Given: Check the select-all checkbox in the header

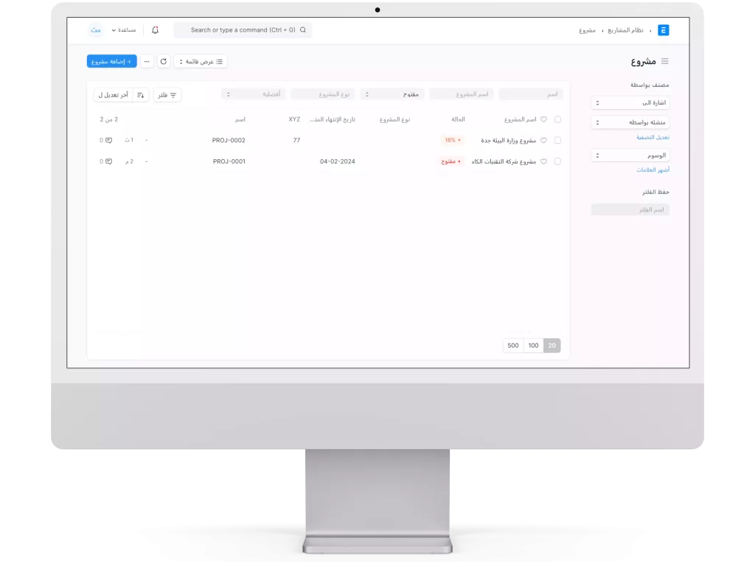Looking at the screenshot, I should point(557,119).
